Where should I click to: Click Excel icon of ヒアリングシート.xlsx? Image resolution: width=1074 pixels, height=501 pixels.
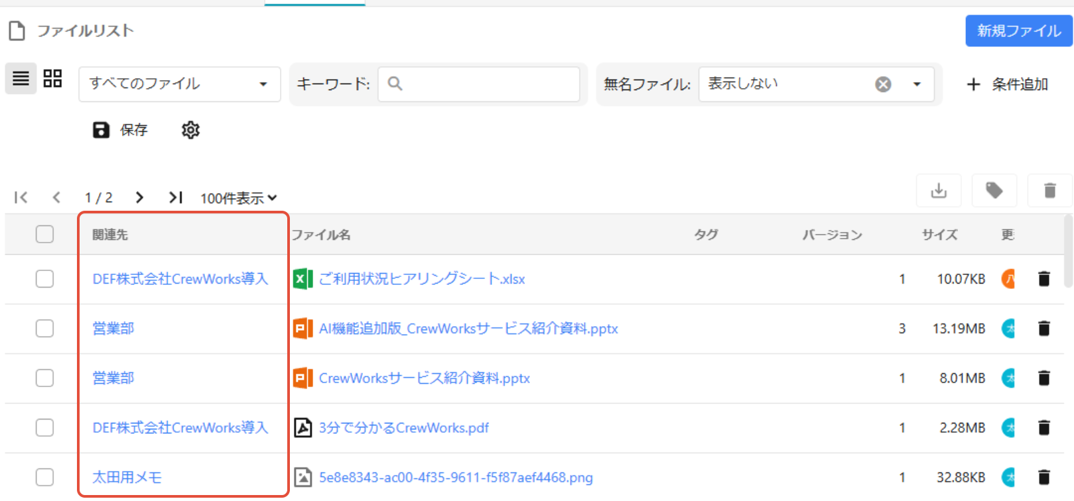coord(303,279)
